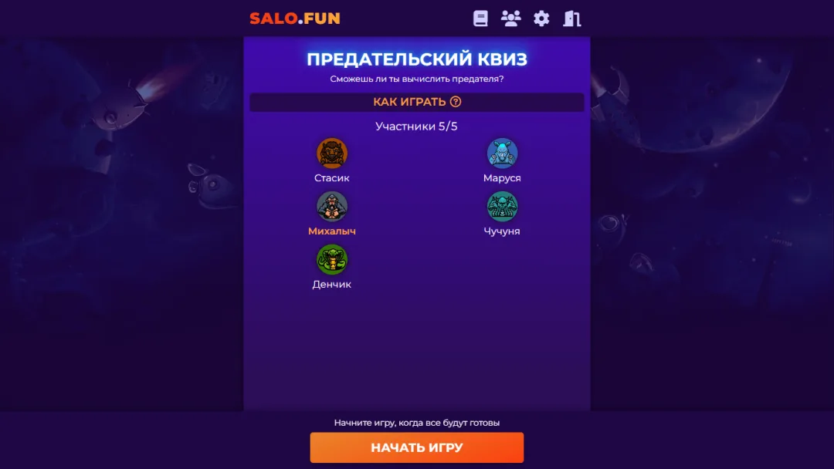834x469 pixels.
Task: Go to the SALO.FUN home logo
Action: [x=295, y=19]
